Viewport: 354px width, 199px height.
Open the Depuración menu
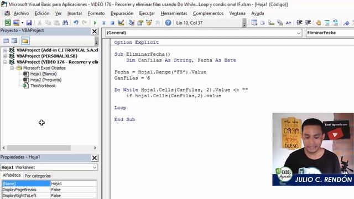point(122,13)
